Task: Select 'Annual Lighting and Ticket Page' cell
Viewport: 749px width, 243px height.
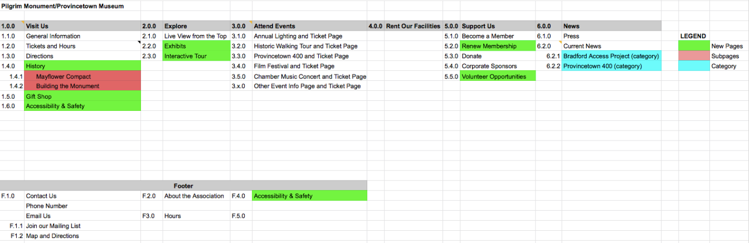Action: click(x=309, y=36)
